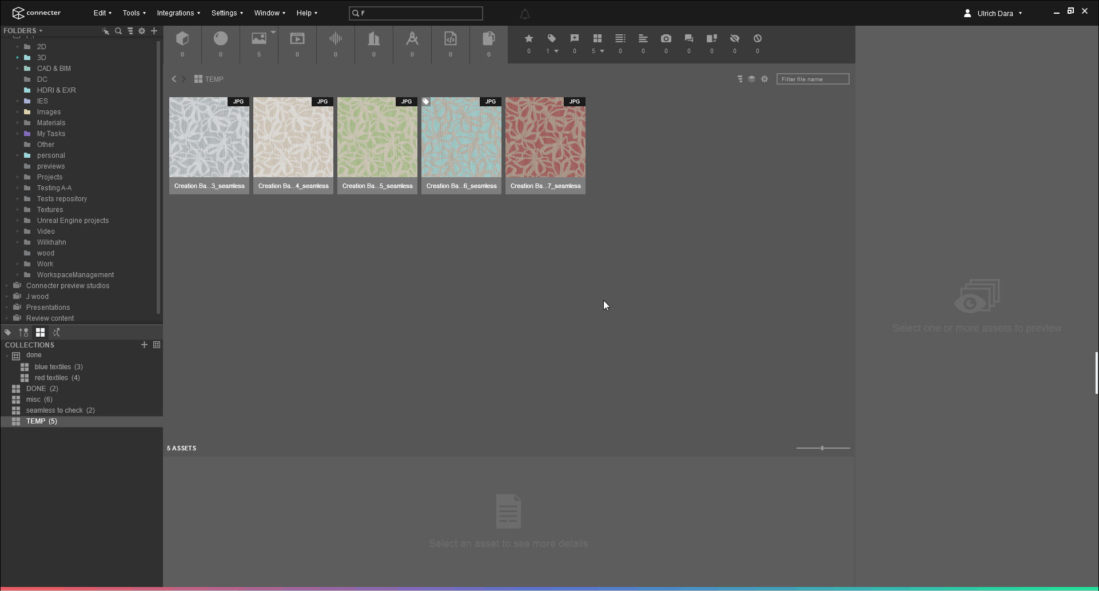
Task: Switch to smart search sparkle tab icon
Action: point(56,332)
